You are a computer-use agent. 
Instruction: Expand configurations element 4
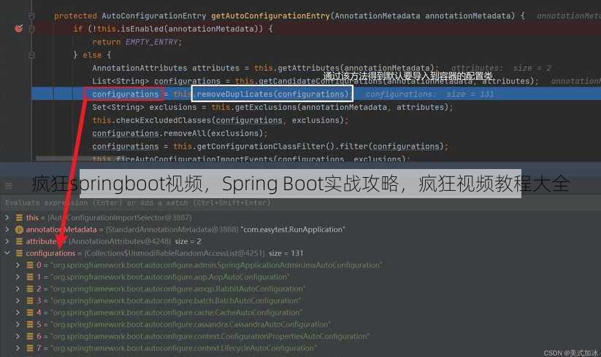tap(18, 313)
